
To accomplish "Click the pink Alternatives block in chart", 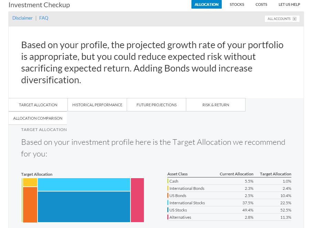I will (137, 200).
